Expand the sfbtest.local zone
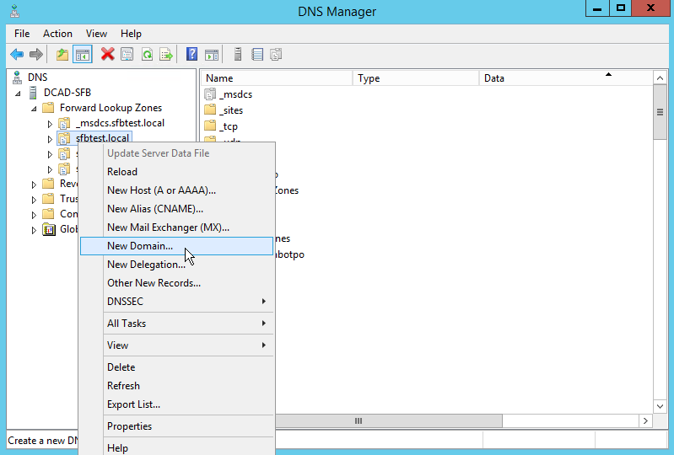674x455 pixels. [x=50, y=139]
